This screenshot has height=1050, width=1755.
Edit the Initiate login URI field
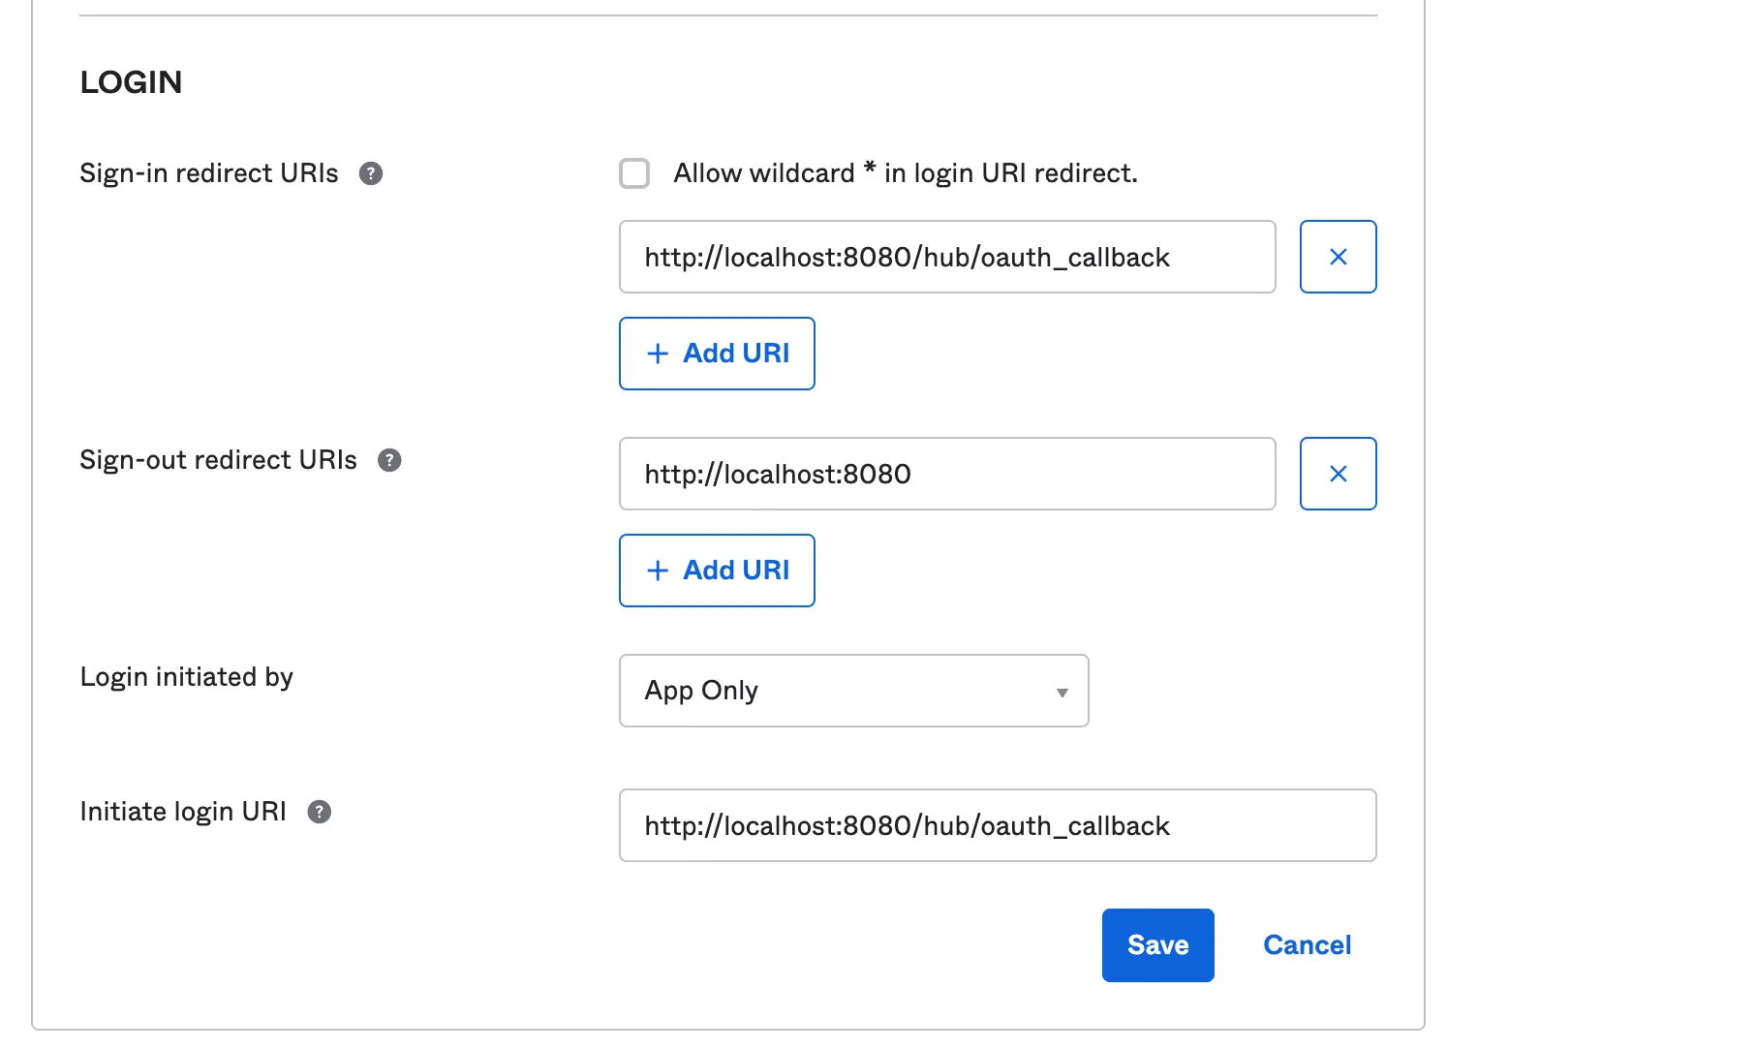pos(997,825)
